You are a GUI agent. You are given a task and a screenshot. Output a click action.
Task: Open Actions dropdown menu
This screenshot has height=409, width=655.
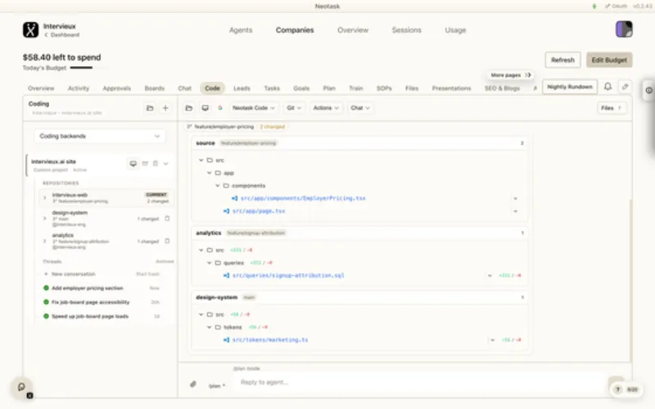[326, 108]
